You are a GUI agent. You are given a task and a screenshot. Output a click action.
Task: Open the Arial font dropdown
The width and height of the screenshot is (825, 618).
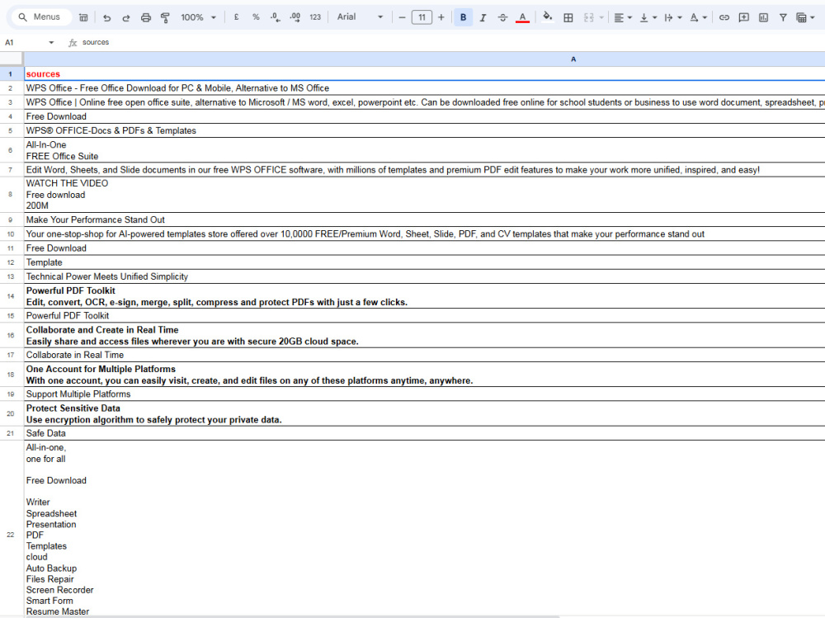tap(360, 17)
